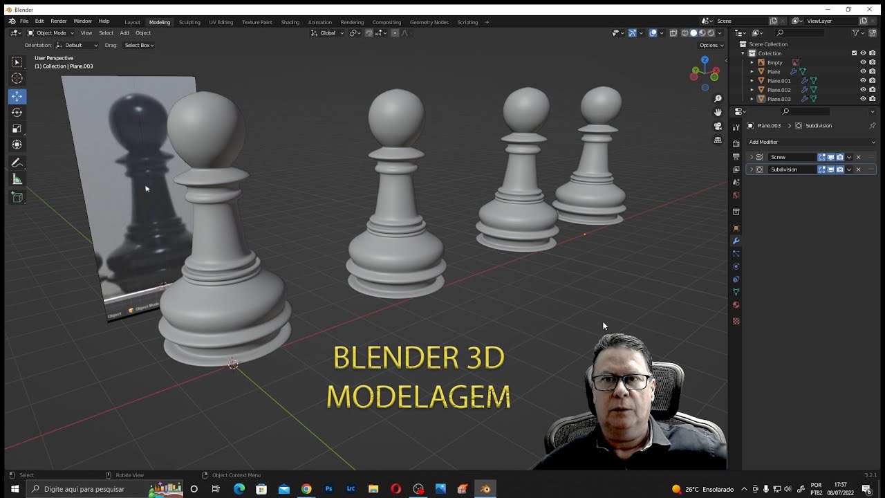Select the Add Cube tool
This screenshot has height=498, width=885.
tap(17, 198)
